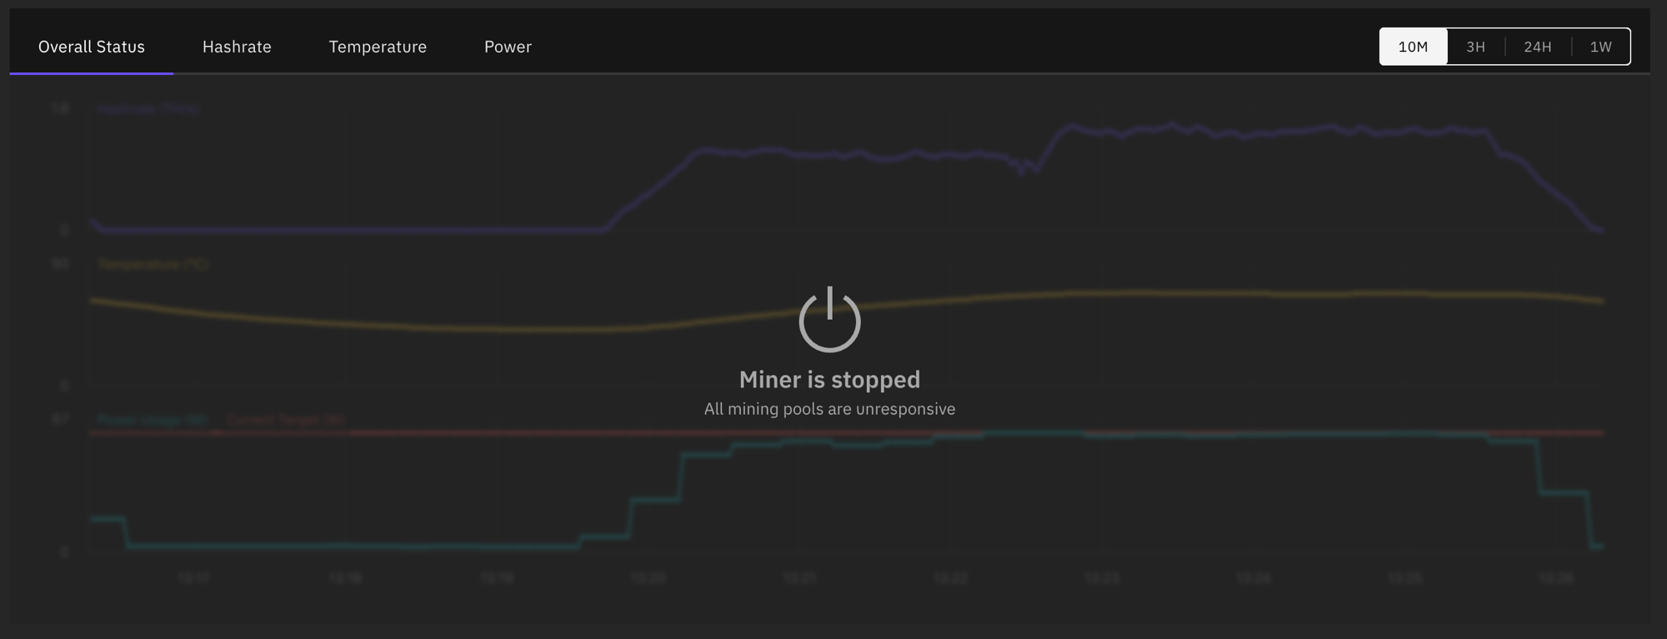Click the earliest time label on chart axis

click(194, 577)
